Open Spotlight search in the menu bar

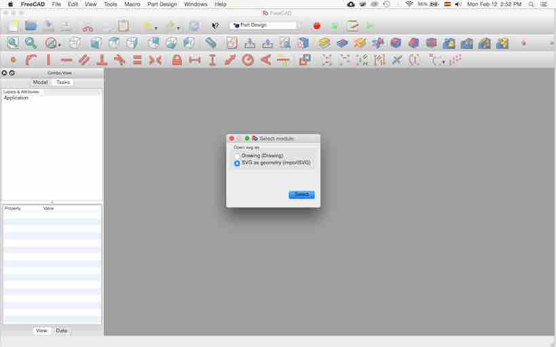coord(531,4)
